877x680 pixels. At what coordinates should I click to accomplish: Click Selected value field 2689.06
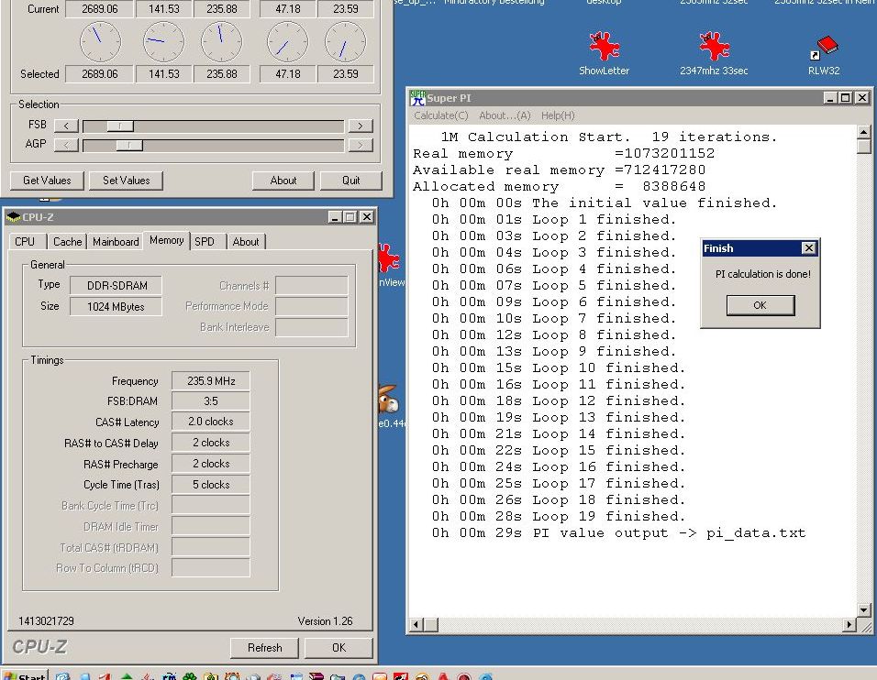[100, 73]
